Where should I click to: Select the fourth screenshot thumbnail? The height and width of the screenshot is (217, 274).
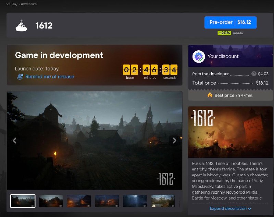coord(107,201)
